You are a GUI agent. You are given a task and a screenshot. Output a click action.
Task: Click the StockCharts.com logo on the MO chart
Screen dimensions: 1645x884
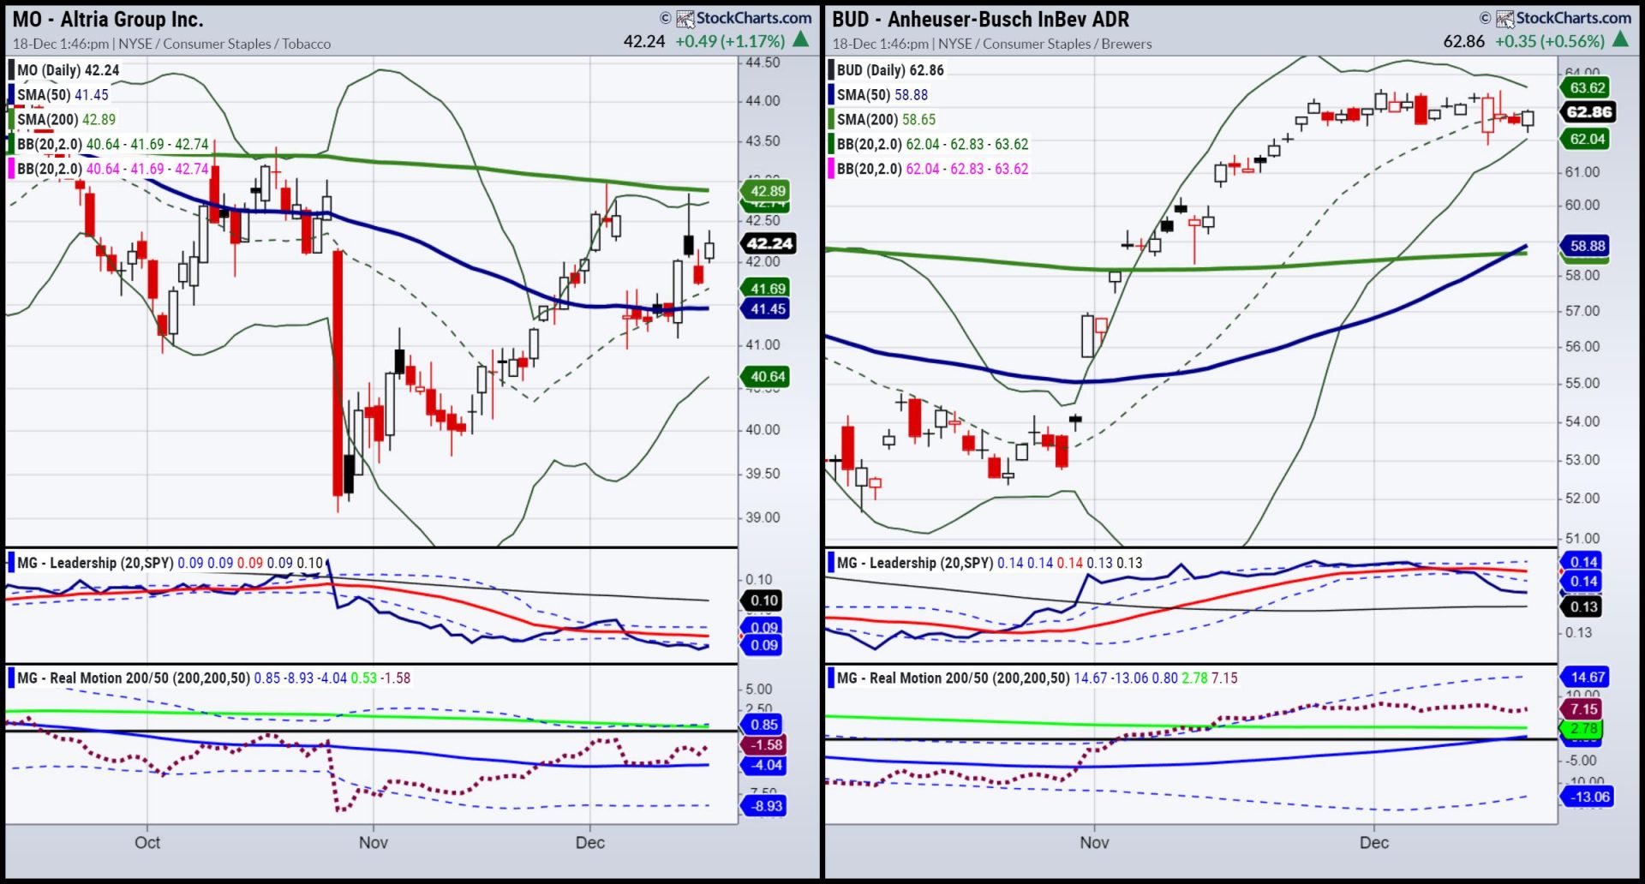[744, 18]
